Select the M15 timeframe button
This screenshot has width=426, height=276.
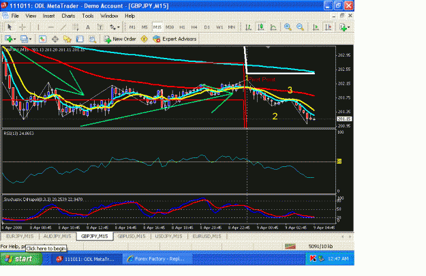pos(157,27)
